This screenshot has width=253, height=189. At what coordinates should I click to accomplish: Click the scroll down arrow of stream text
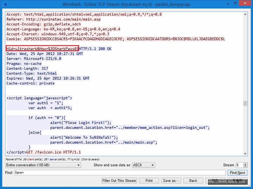coord(245,153)
